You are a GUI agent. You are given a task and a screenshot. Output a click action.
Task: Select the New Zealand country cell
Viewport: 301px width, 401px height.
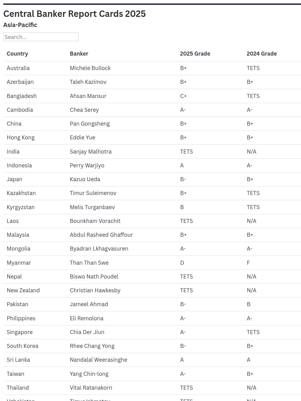pyautogui.click(x=23, y=290)
